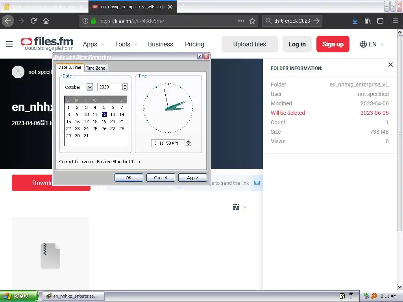Viewport: 403px width, 302px height.
Task: Open page actions three-dot menu in address bar
Action: 241,21
